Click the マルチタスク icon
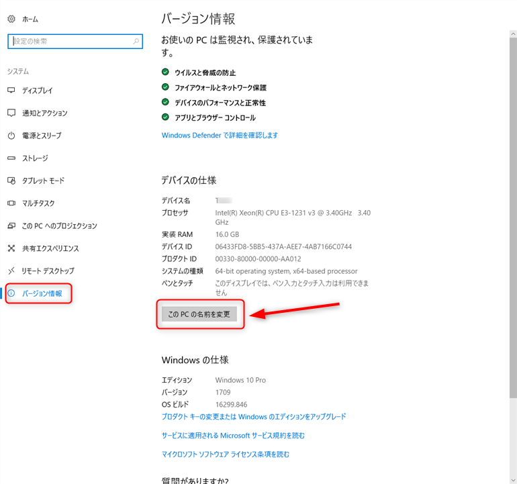Viewport: 517px width, 484px height. point(11,203)
